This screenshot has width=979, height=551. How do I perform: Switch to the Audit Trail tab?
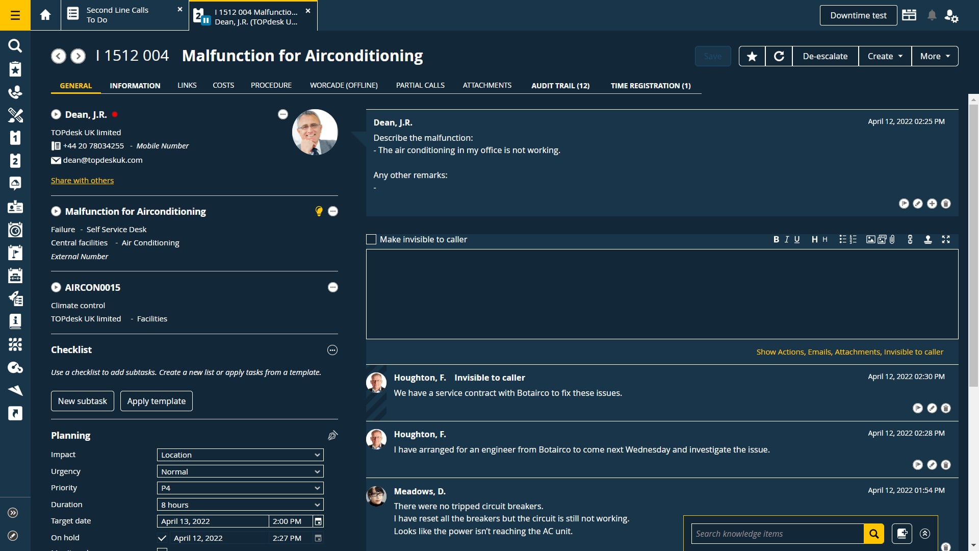pyautogui.click(x=560, y=86)
